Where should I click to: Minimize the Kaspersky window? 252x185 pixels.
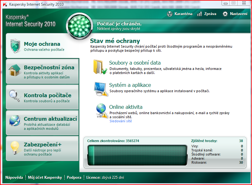click(226, 3)
